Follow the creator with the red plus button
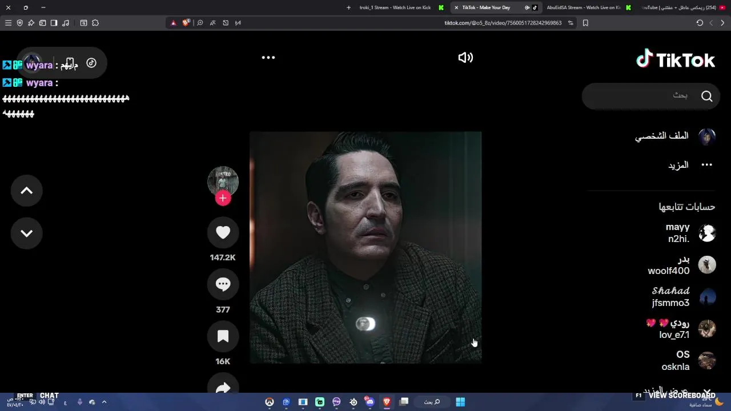Screen dimensions: 731x411 [x=223, y=198]
